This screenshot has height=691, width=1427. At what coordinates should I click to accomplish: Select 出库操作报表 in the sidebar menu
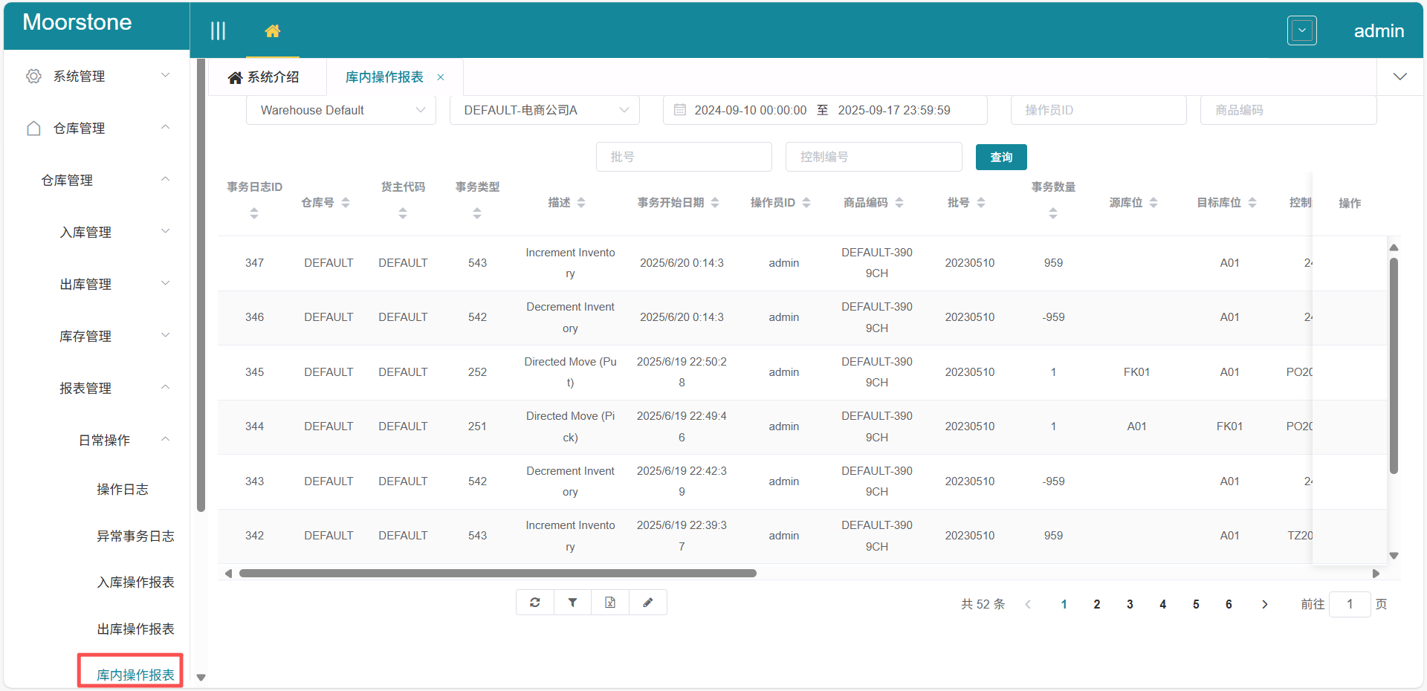tap(135, 628)
